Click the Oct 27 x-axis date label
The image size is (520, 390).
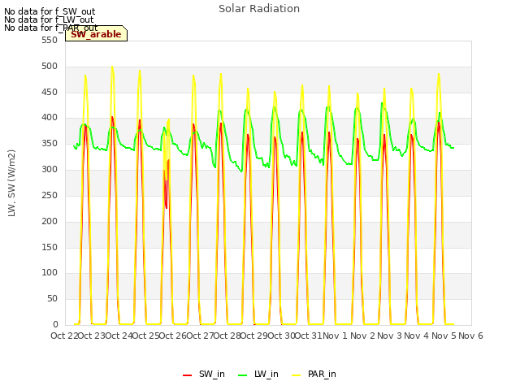click(200, 336)
